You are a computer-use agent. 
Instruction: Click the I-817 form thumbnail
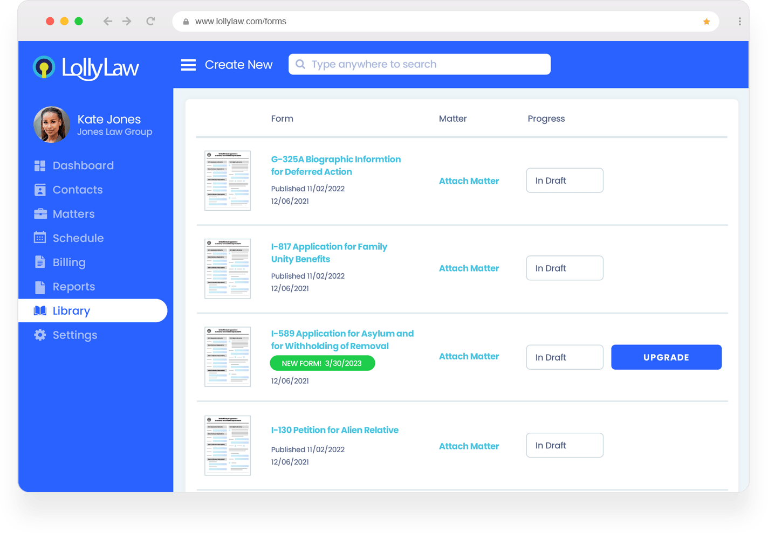tap(228, 268)
